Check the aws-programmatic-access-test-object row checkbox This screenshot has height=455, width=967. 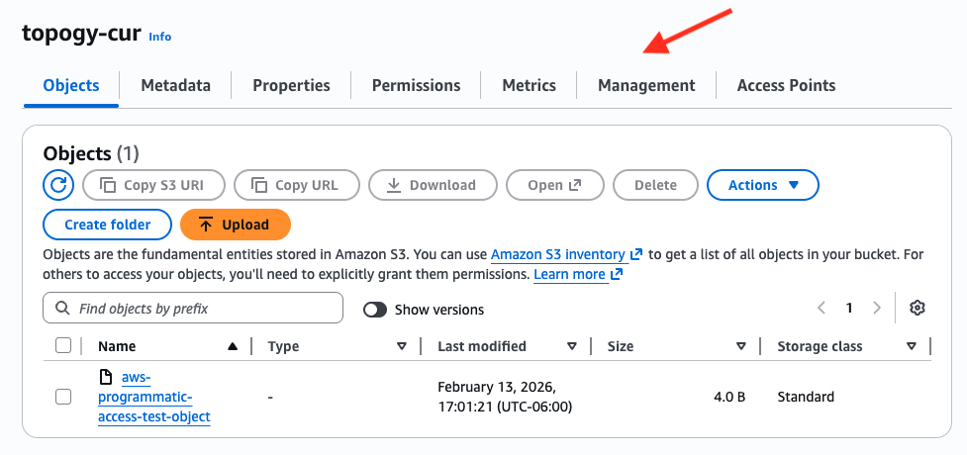coord(63,397)
